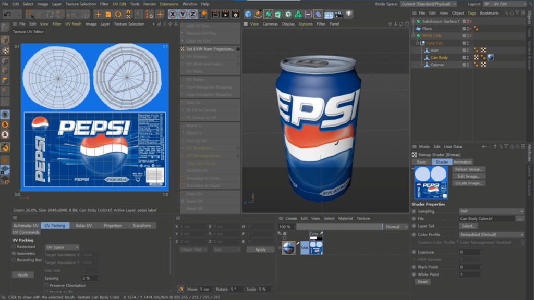Toggle the Z axis lock

[x=192, y=14]
